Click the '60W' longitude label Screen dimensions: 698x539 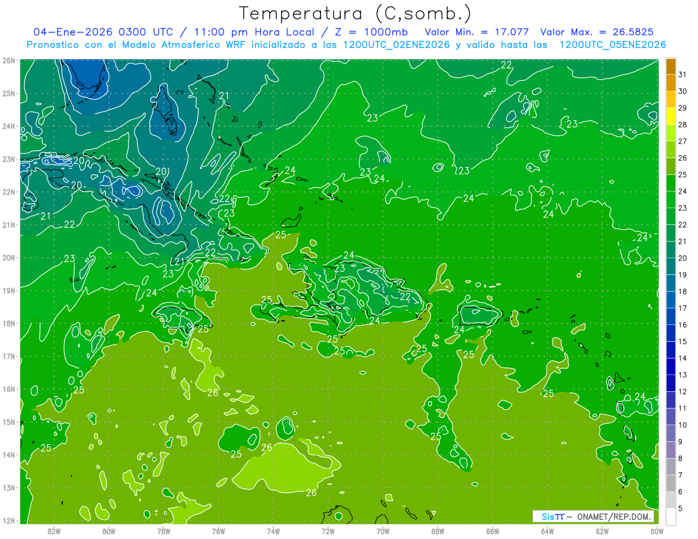click(656, 531)
